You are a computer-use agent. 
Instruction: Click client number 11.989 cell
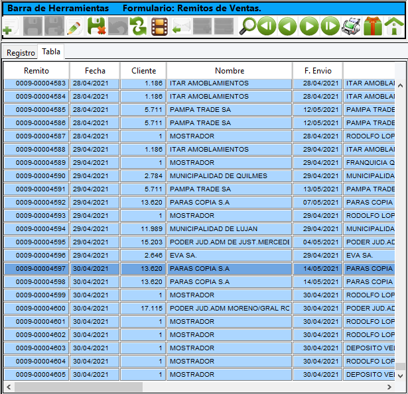coord(143,229)
